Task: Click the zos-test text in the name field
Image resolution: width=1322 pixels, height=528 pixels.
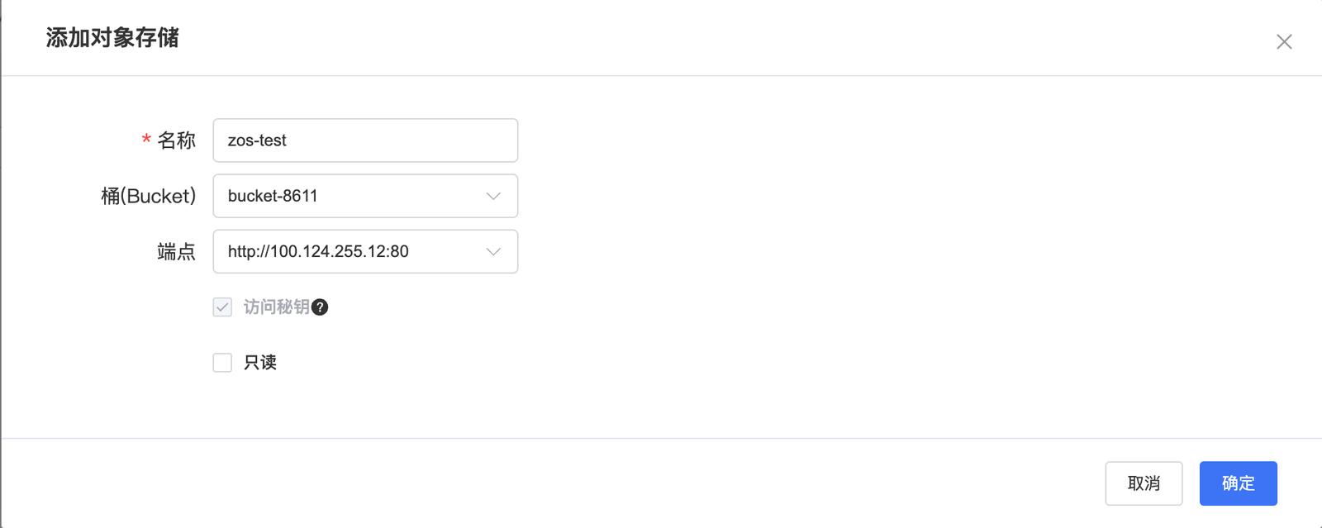Action: 257,140
